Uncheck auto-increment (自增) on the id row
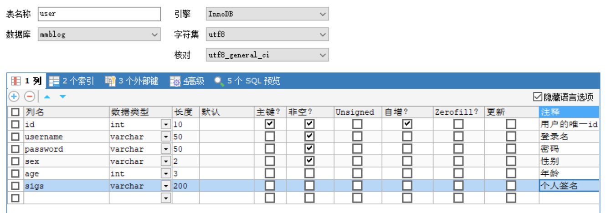The width and height of the screenshot is (606, 213). [407, 124]
